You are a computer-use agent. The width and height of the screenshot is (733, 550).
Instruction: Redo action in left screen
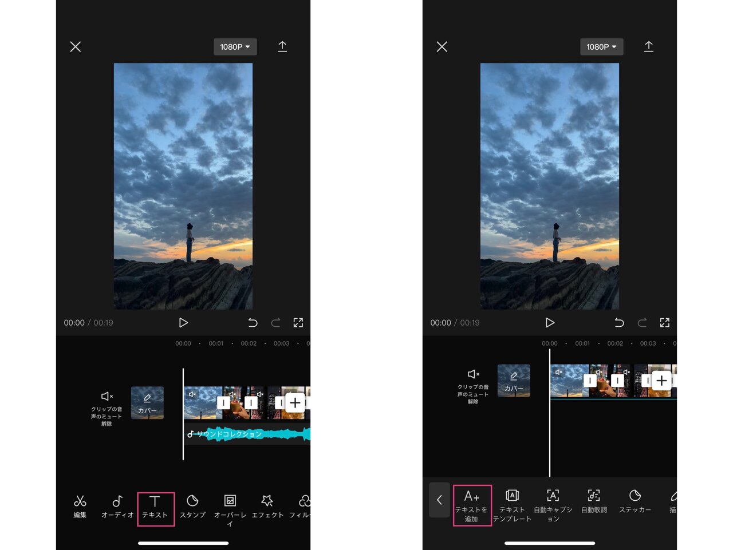275,323
